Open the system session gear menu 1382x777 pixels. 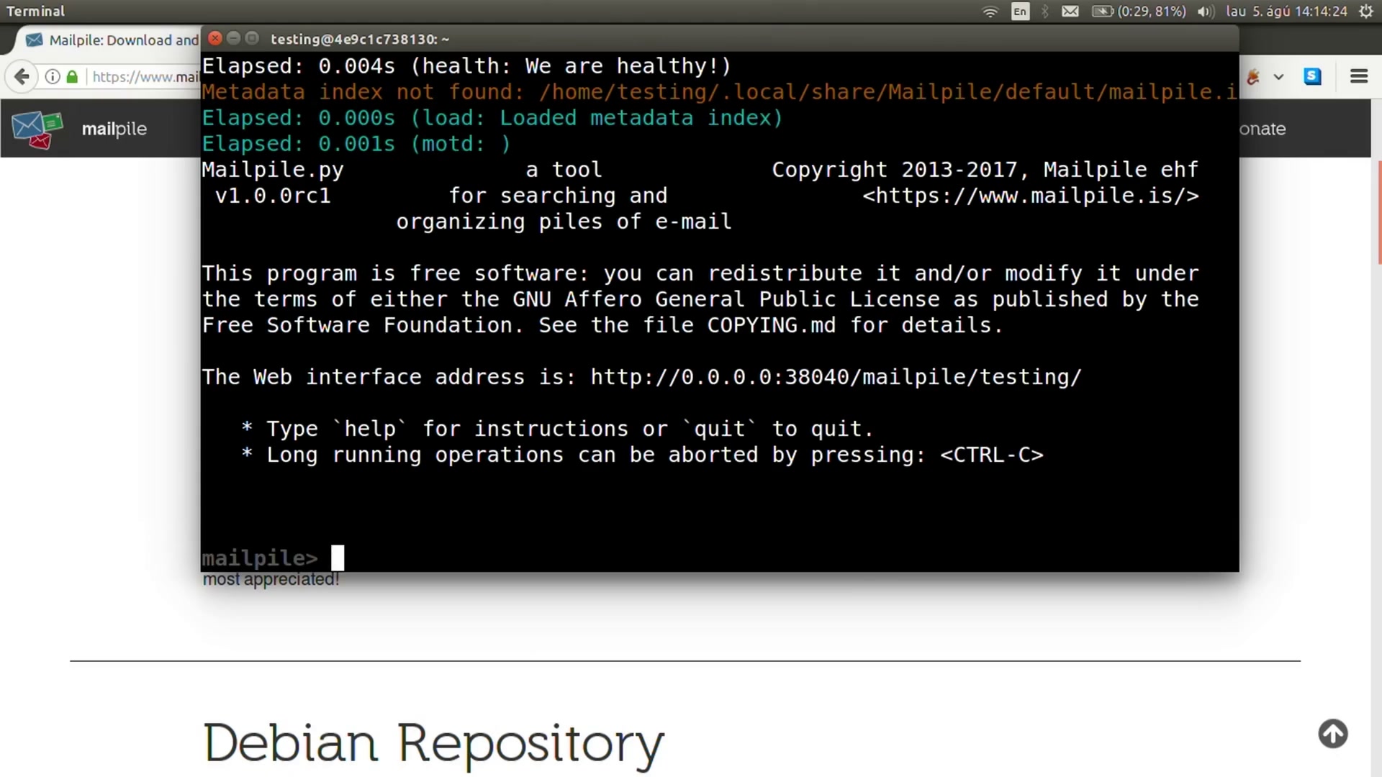(1365, 12)
